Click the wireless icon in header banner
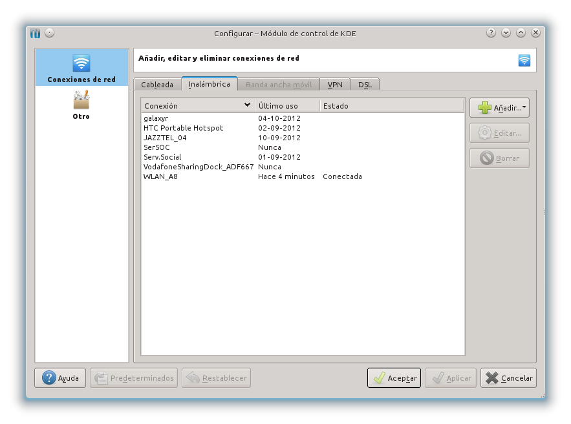The height and width of the screenshot is (424, 571). tap(524, 60)
